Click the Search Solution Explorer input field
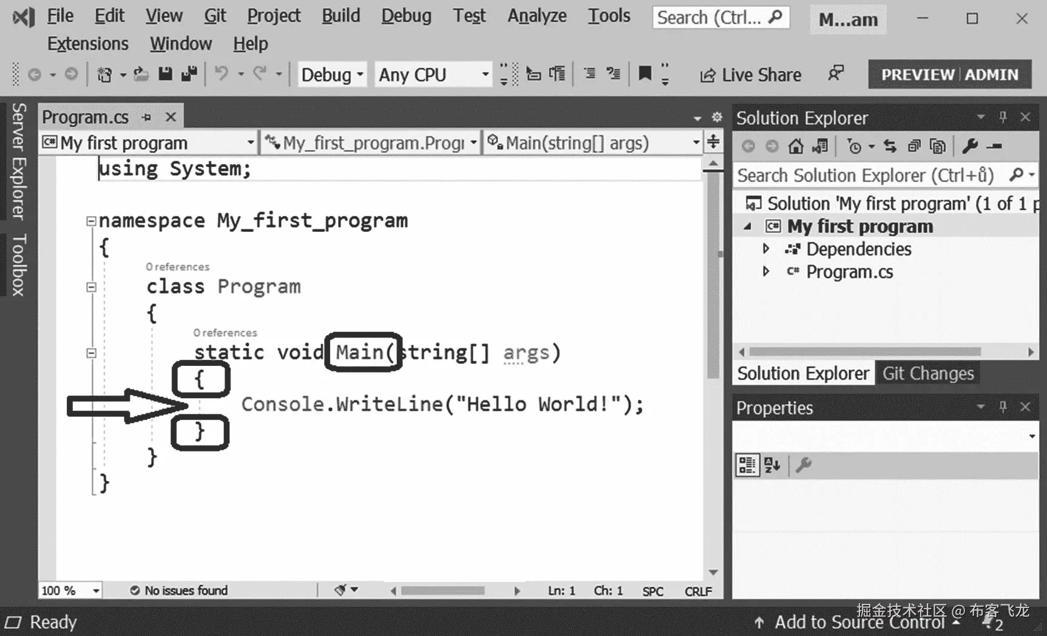1047x636 pixels. (x=862, y=175)
